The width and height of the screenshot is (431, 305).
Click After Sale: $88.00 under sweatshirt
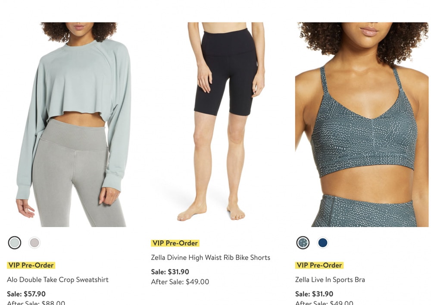point(36,302)
